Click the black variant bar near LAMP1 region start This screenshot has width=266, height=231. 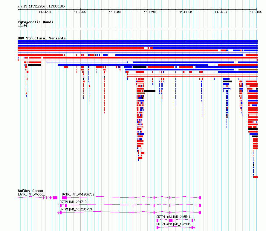click(x=35, y=65)
